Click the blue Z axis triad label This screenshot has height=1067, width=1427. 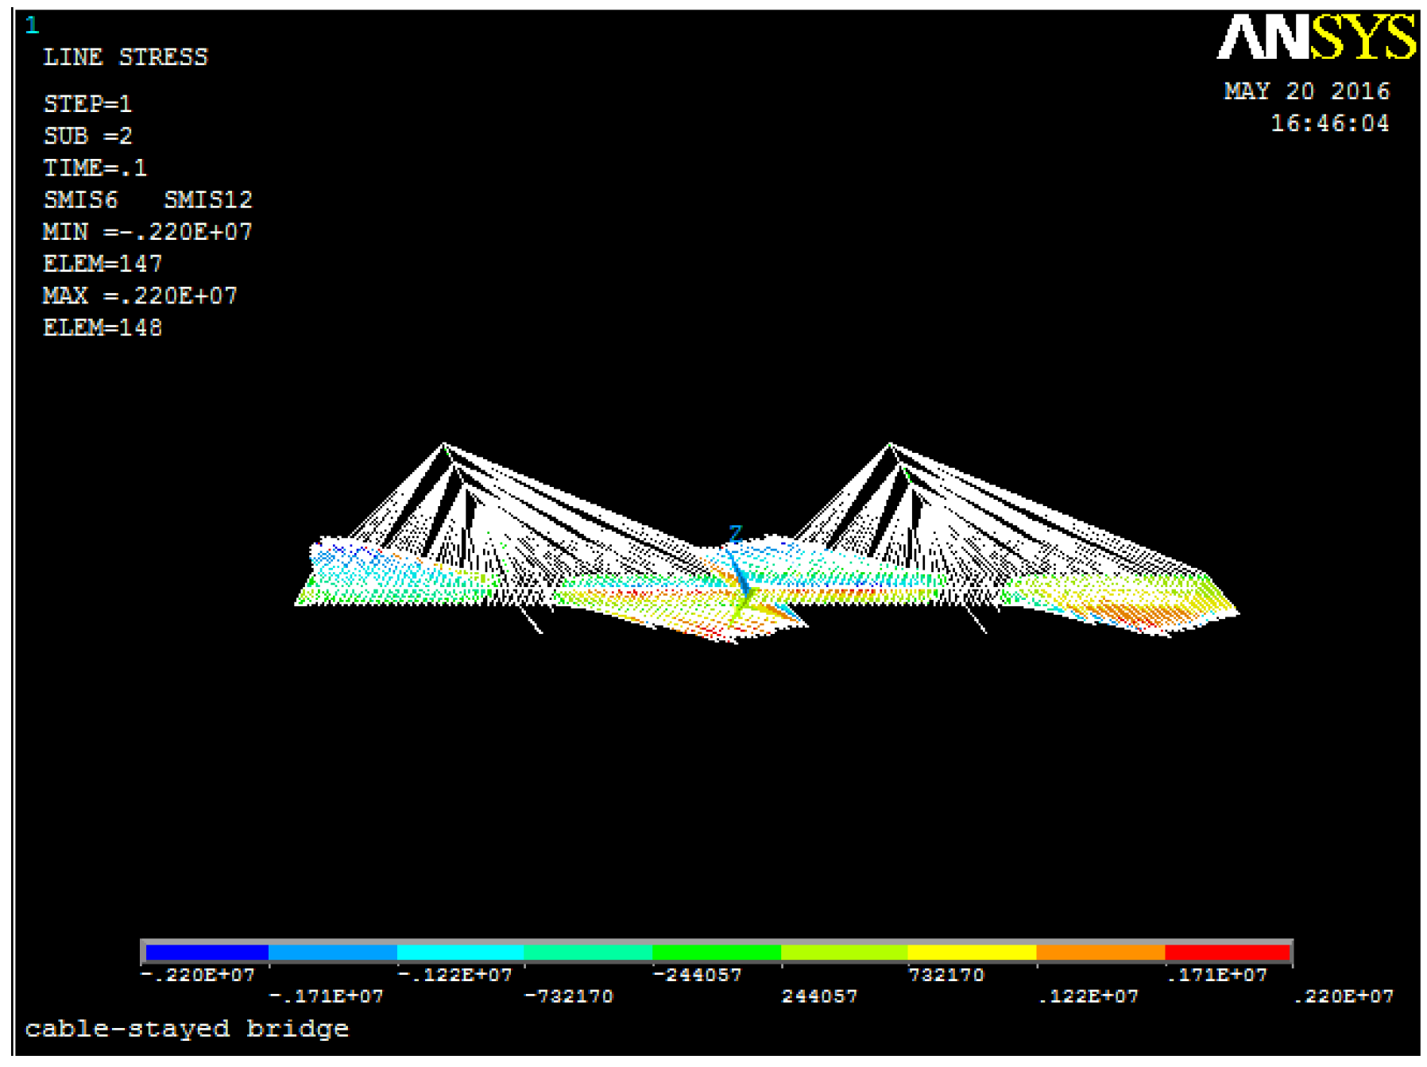pos(735,533)
